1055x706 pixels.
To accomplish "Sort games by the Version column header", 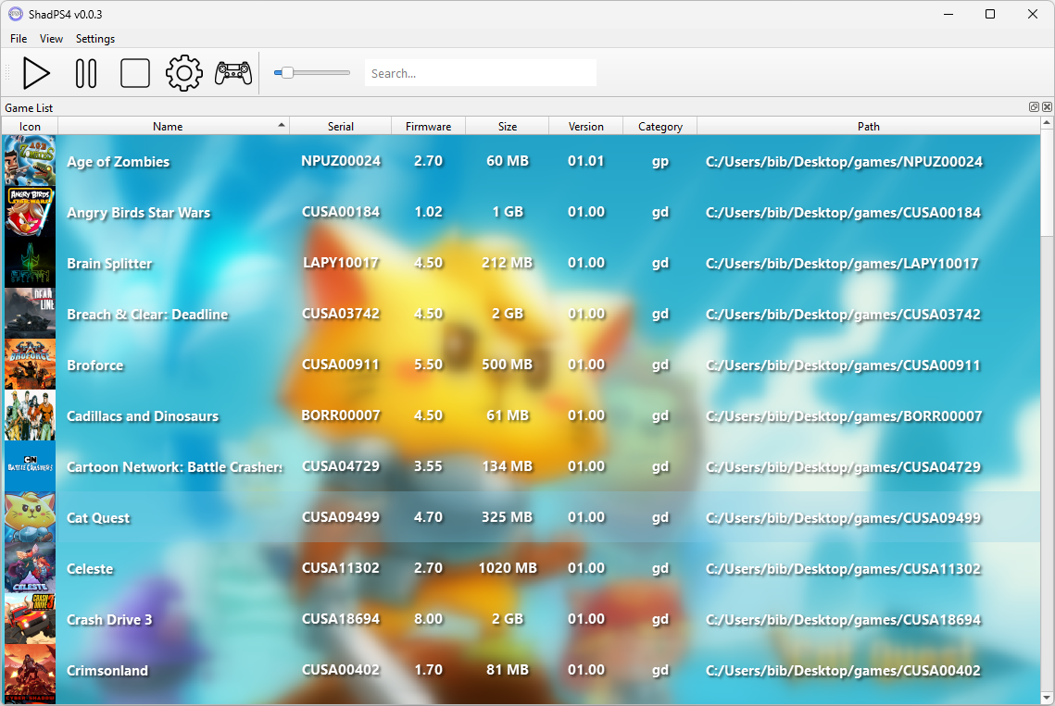I will point(586,127).
